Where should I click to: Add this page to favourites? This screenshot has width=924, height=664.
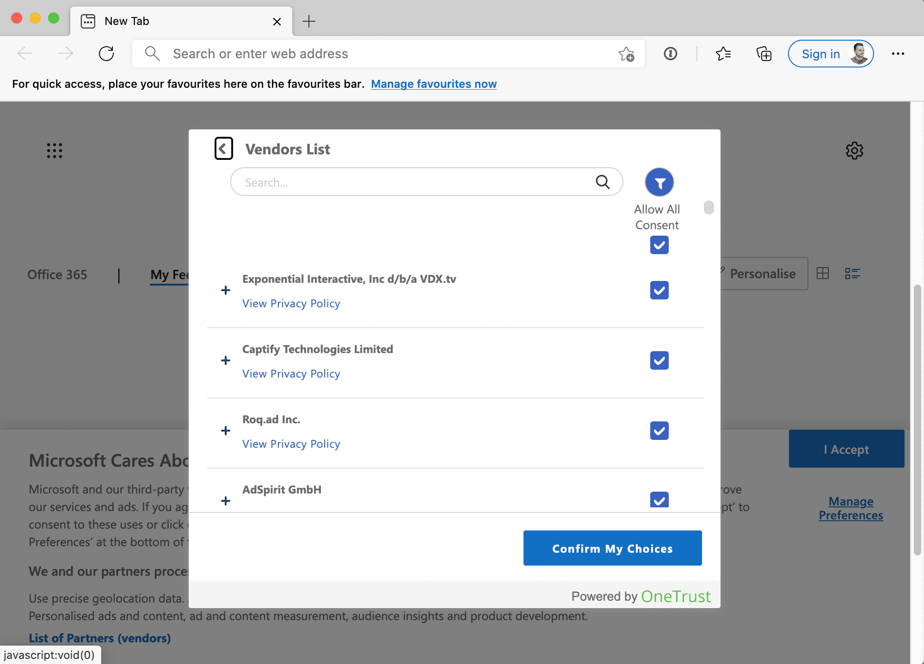click(x=626, y=54)
